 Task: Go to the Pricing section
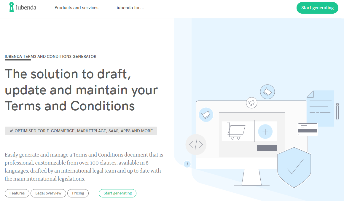point(78,193)
